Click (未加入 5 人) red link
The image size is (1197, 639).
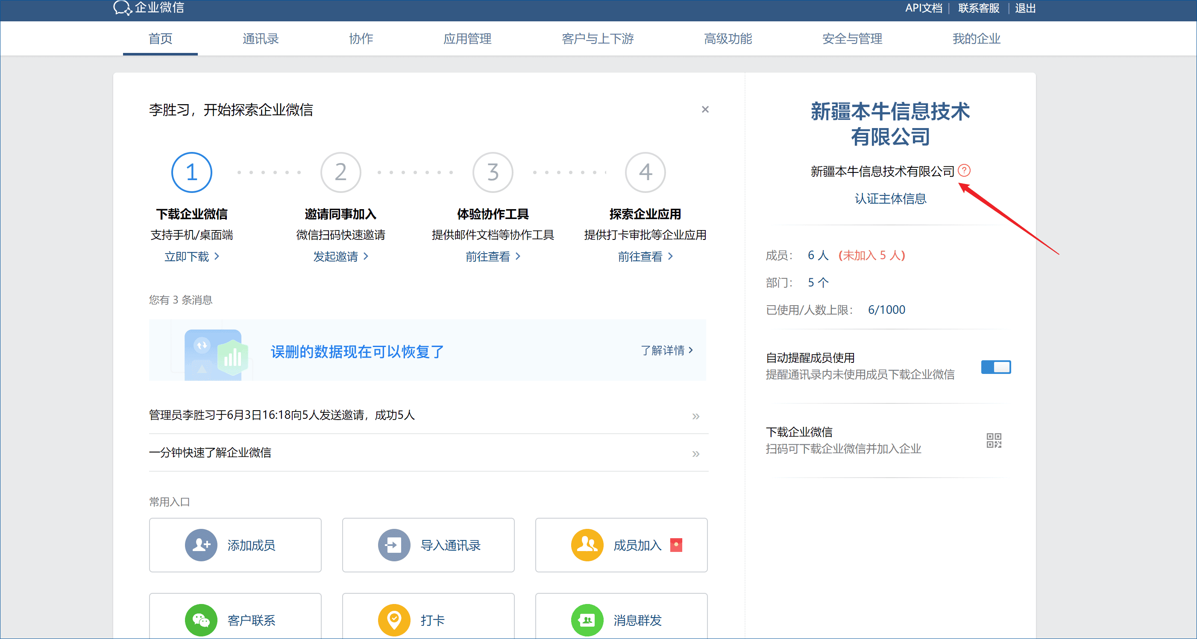[x=872, y=255]
